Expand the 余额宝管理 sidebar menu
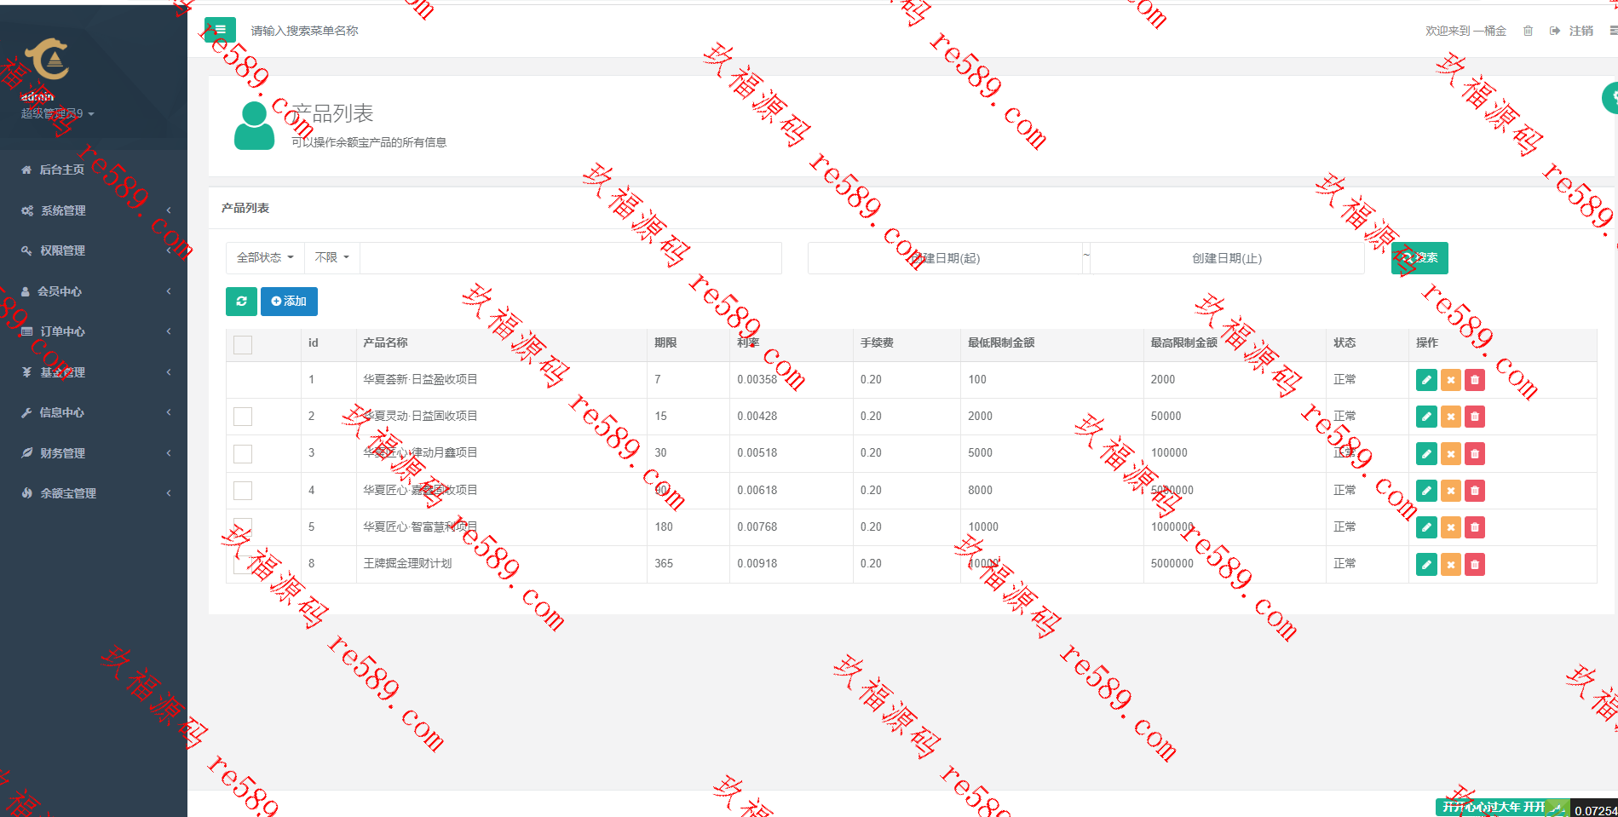 [x=94, y=493]
